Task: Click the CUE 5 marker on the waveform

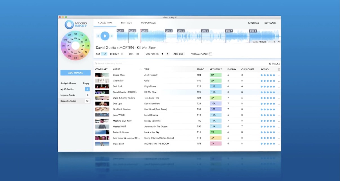Action: [x=181, y=31]
